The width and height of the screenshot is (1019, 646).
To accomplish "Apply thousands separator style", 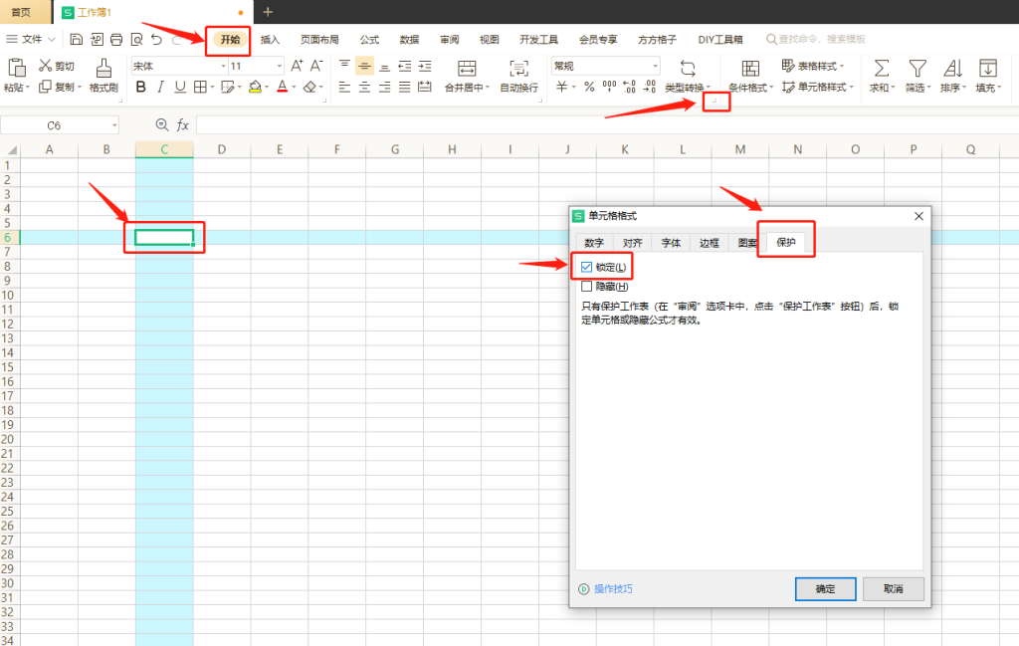I will point(610,87).
